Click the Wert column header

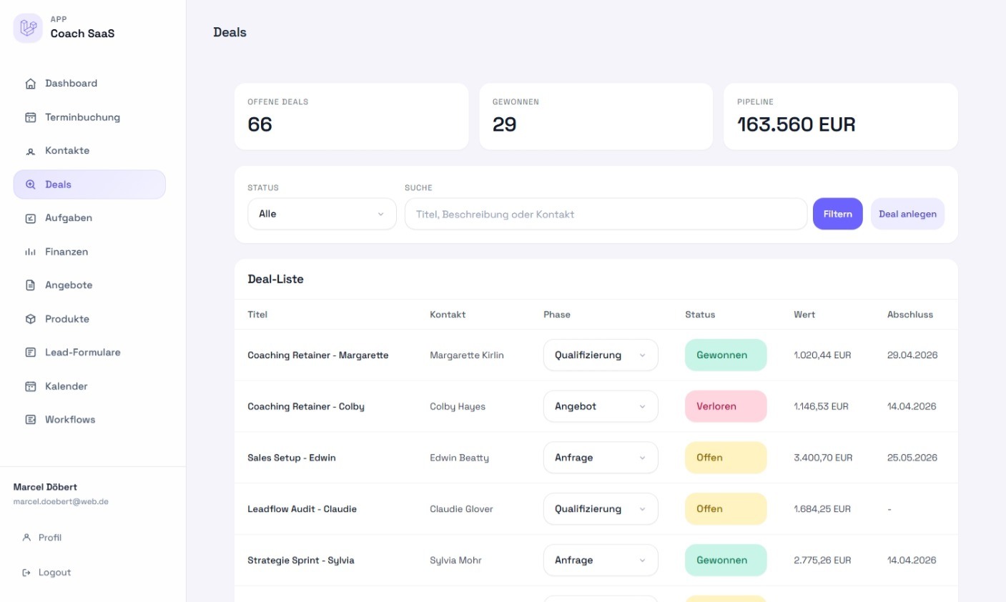804,315
